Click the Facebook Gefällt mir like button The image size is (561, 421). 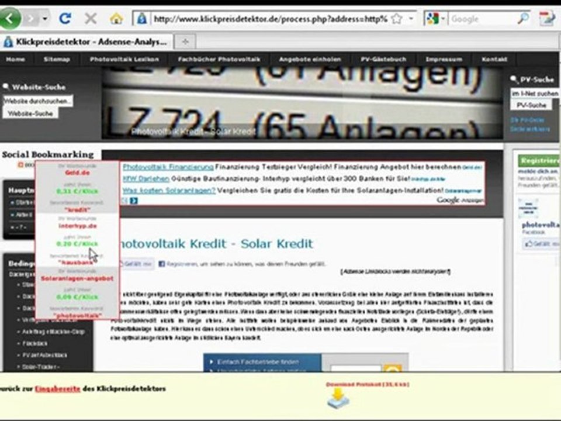tap(136, 264)
